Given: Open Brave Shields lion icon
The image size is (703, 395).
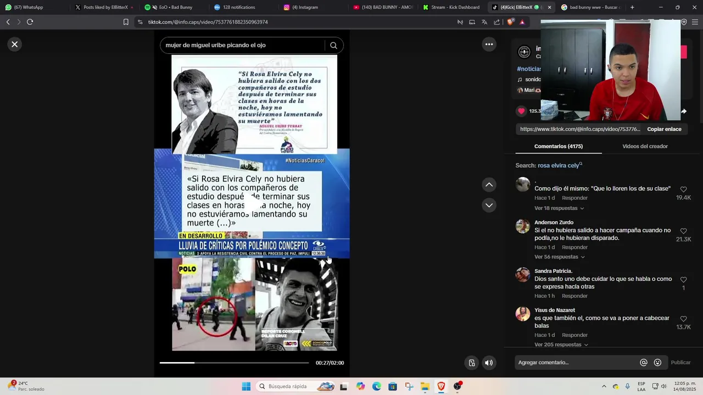Looking at the screenshot, I should (x=510, y=22).
